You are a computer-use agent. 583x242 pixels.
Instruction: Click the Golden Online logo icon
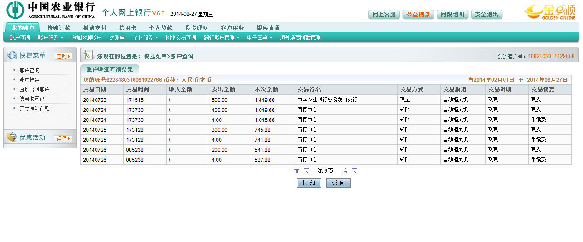pos(549,12)
